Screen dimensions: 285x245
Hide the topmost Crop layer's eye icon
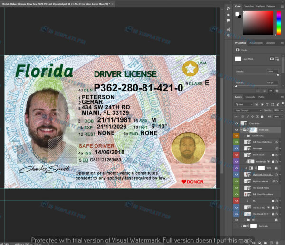click(237, 123)
